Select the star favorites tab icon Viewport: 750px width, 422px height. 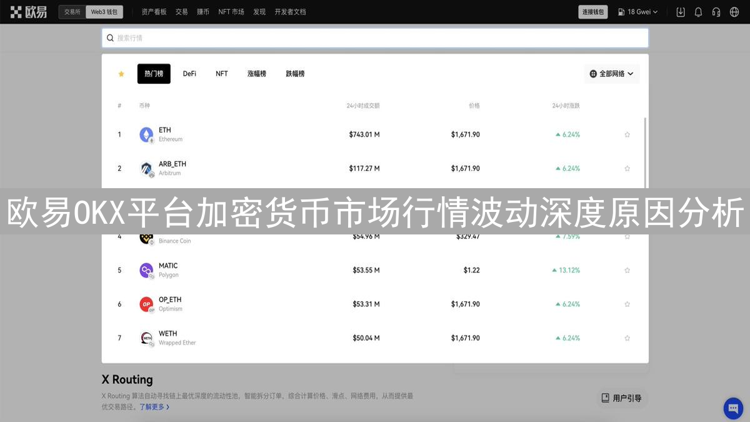(x=121, y=74)
